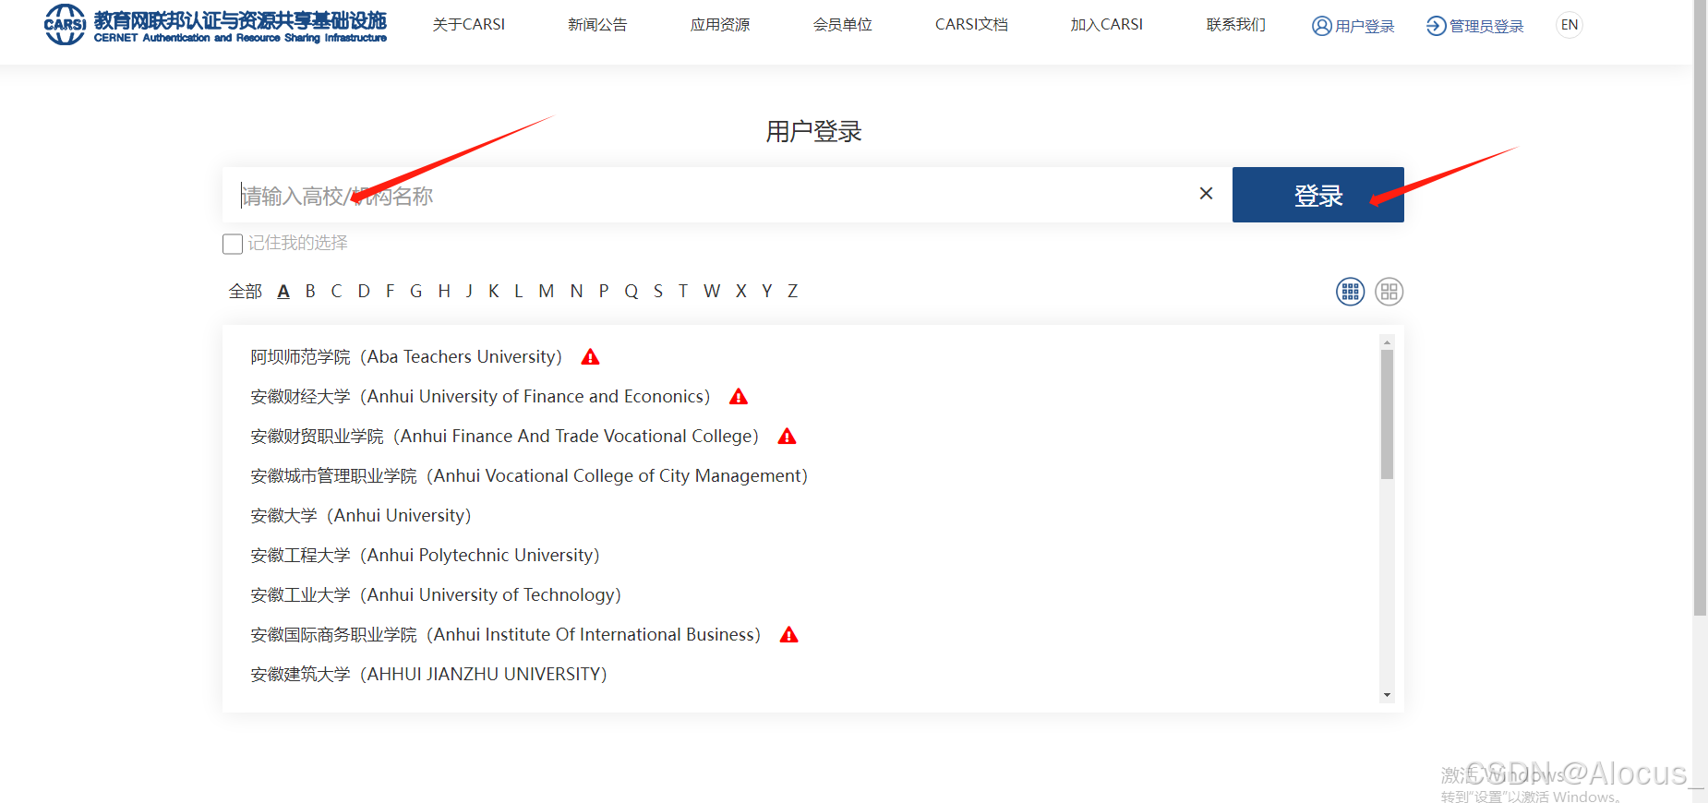Filter institutions by letter D
Screen dimensions: 1708x803
tap(364, 292)
